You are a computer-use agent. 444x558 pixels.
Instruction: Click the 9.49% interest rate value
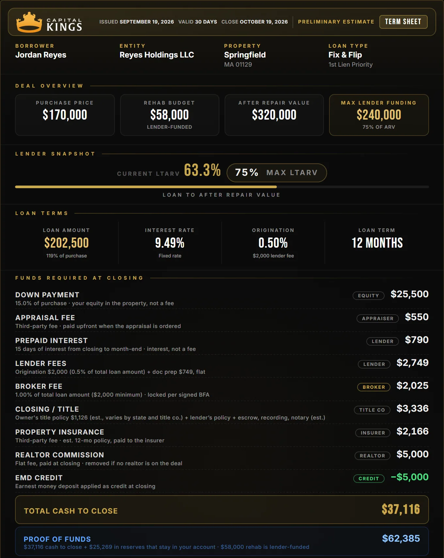(170, 243)
